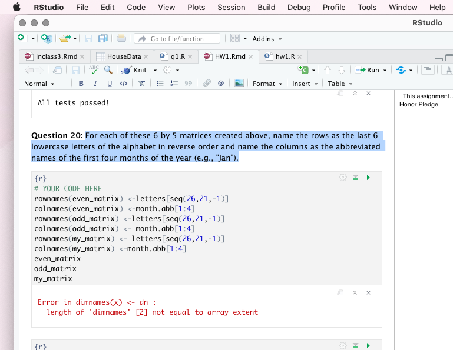Clear the error output with X icon
The width and height of the screenshot is (453, 350).
pos(368,292)
